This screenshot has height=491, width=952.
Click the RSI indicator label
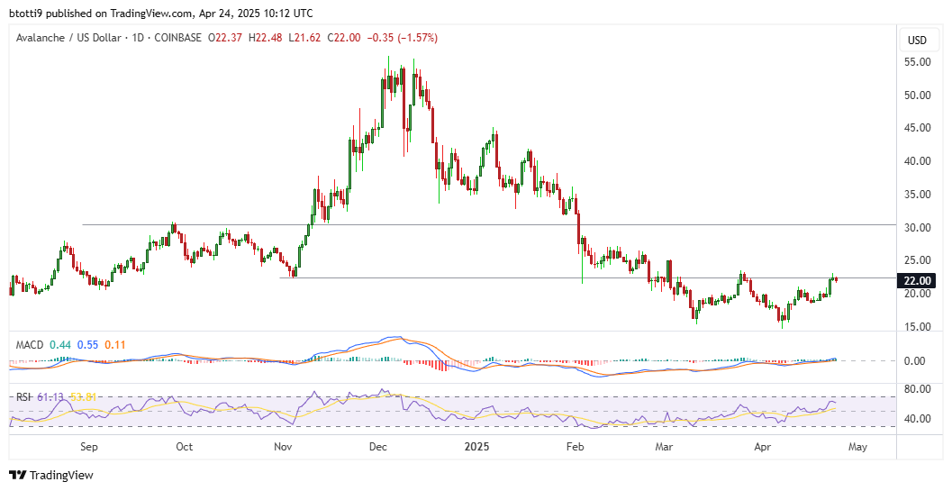[23, 396]
